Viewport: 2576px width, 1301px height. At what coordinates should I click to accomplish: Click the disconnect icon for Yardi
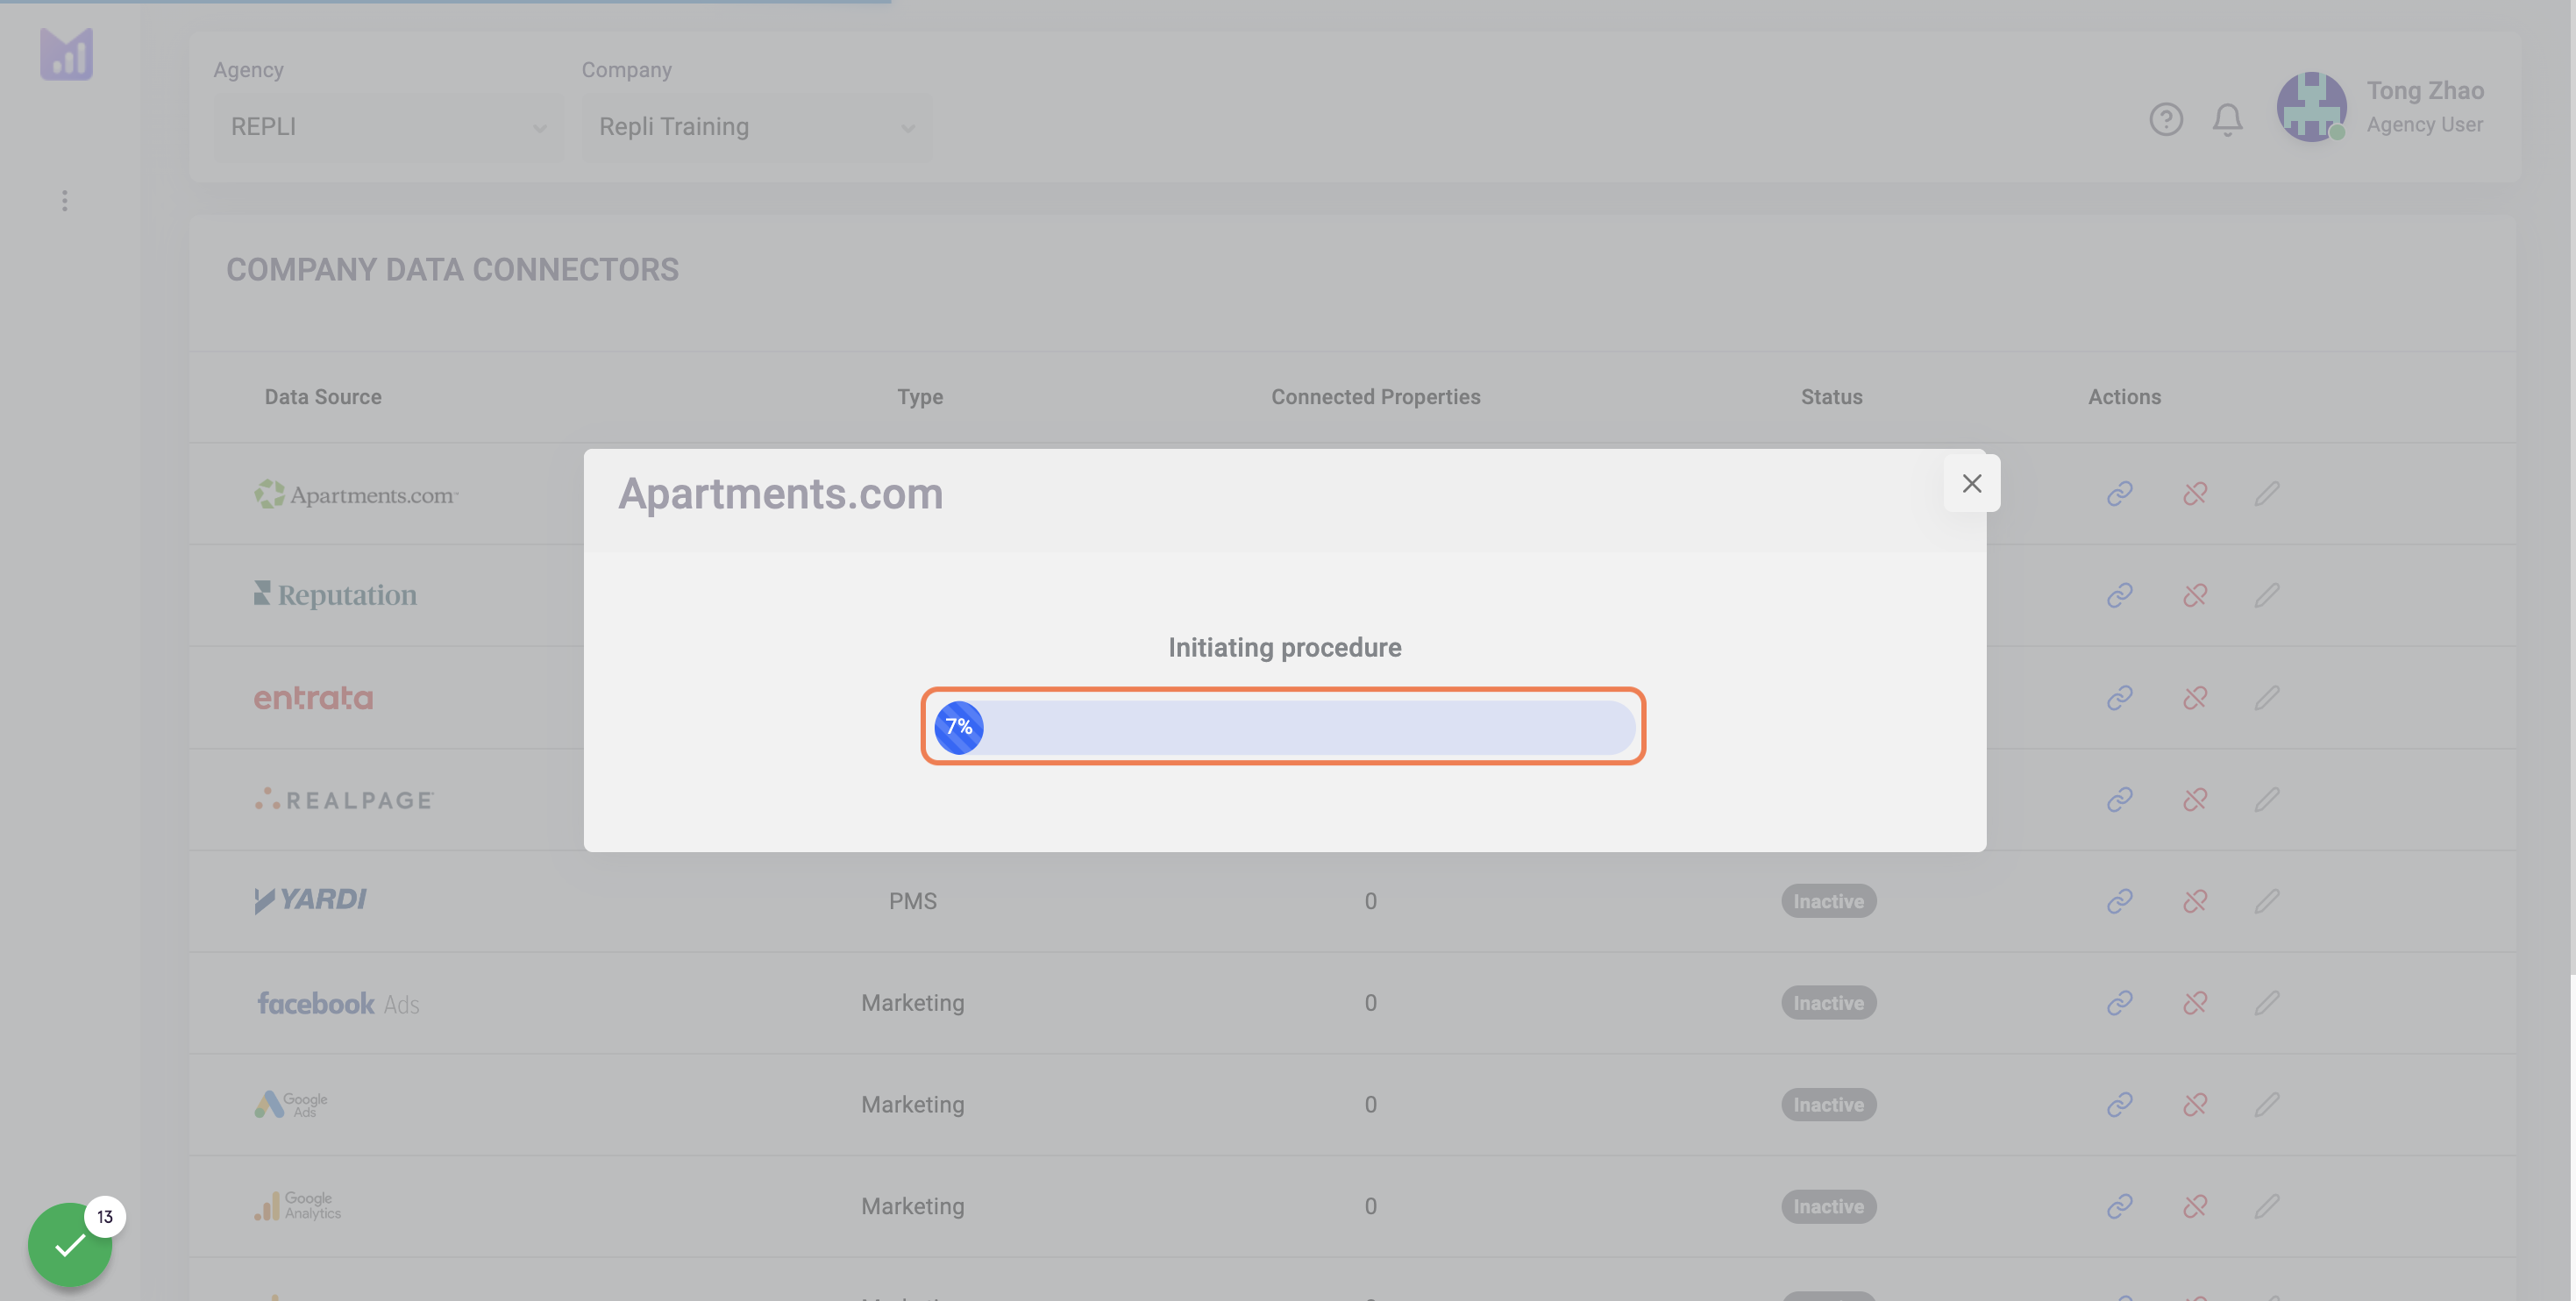pyautogui.click(x=2194, y=901)
